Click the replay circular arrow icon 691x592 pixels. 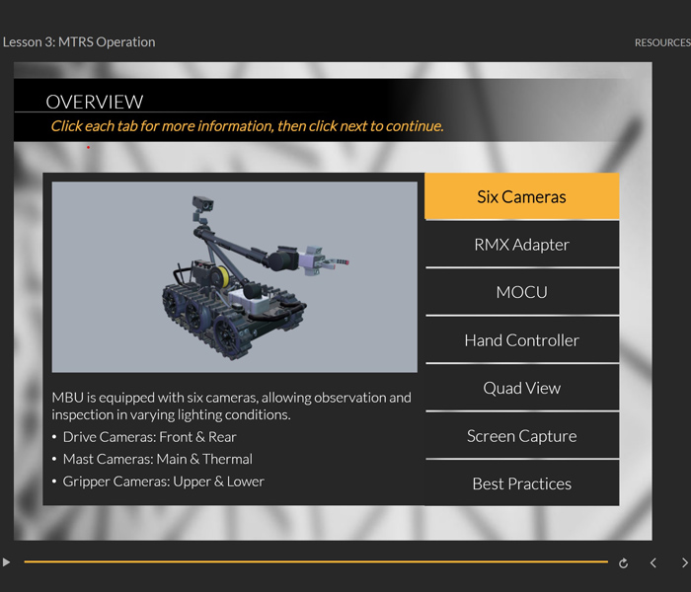[x=623, y=563]
